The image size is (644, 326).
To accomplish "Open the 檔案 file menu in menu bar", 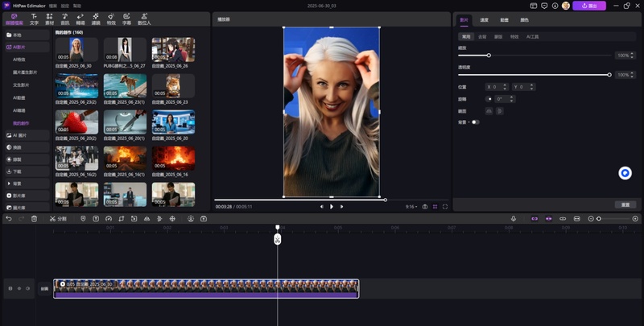I will (53, 6).
